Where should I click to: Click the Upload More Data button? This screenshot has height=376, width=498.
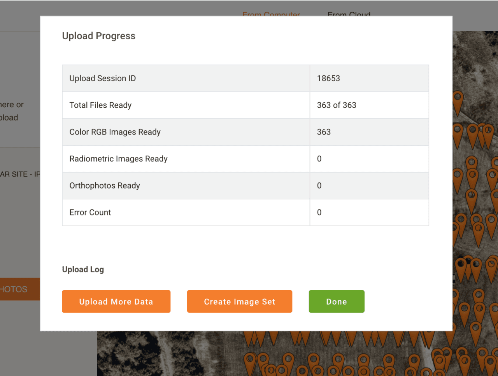tap(116, 301)
